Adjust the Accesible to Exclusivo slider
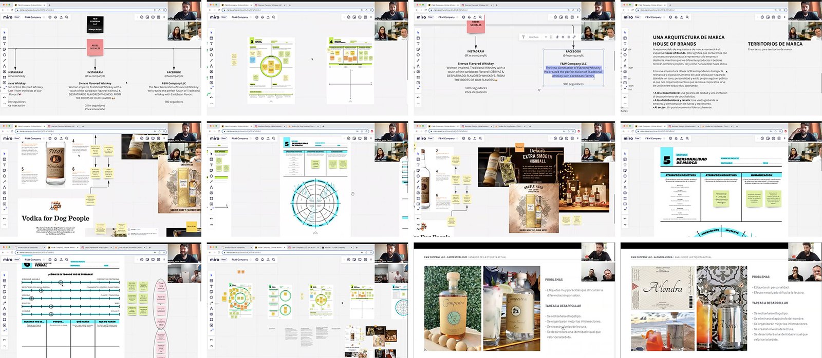This screenshot has height=358, width=822. coord(70,314)
